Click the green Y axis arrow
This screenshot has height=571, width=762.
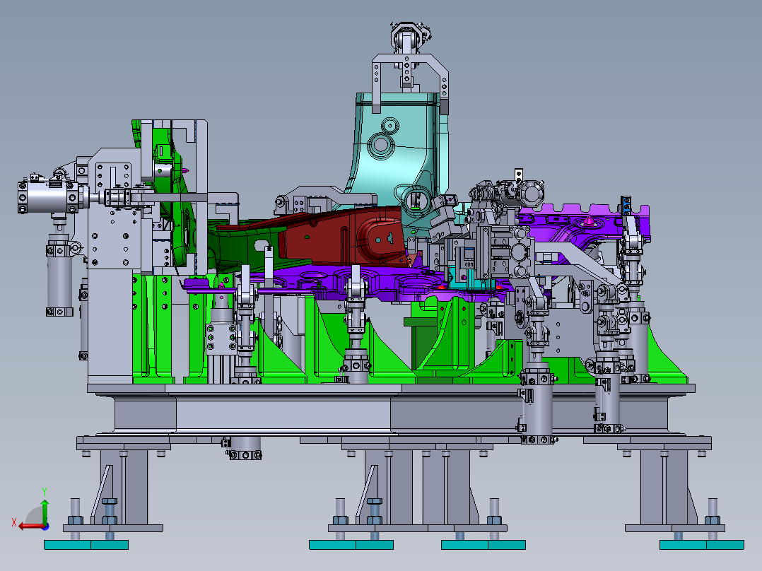(45, 505)
